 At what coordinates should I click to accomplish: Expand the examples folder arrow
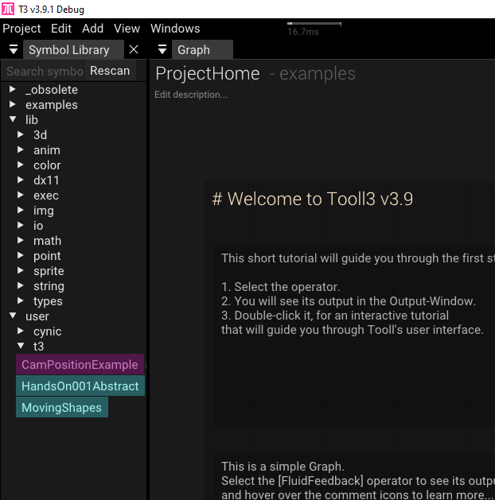pos(13,104)
